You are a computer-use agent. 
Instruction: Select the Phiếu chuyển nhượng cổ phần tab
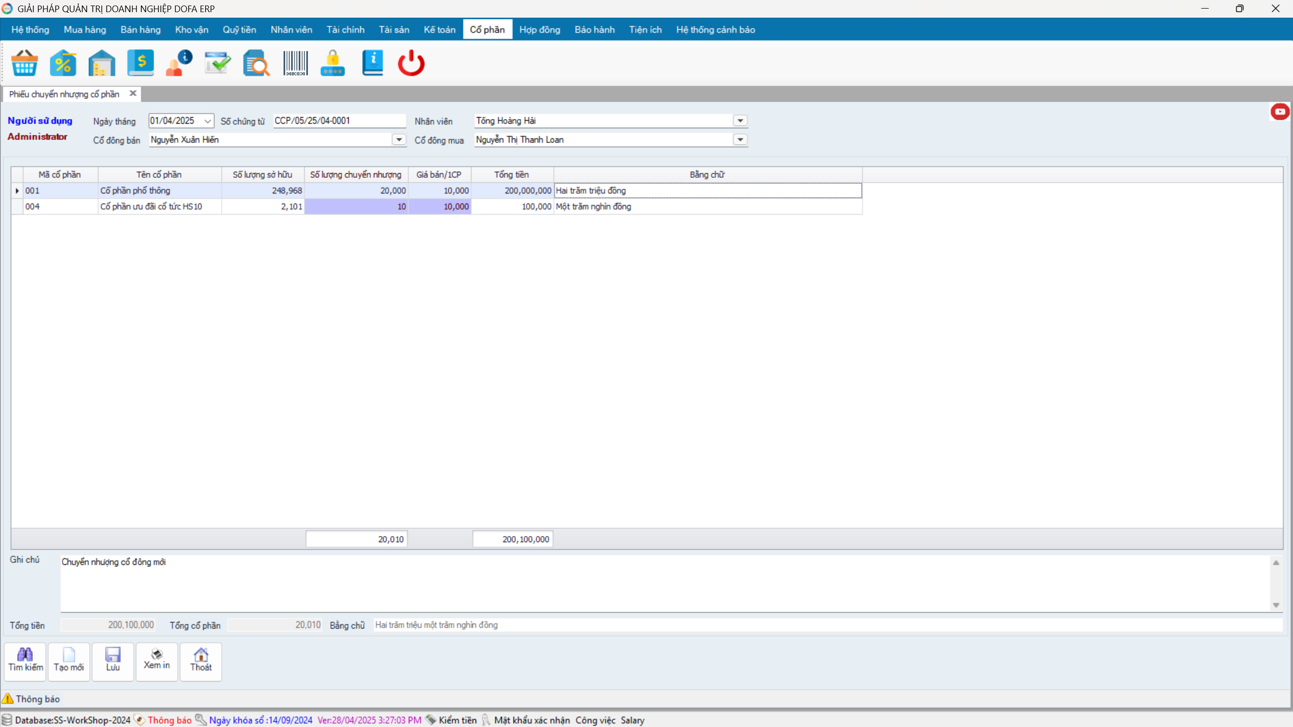[64, 94]
